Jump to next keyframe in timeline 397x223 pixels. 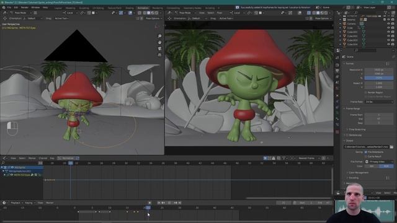176,203
